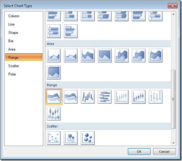Go to the Shape chart category
Image resolution: width=182 pixels, height=161 pixels.
click(x=24, y=33)
